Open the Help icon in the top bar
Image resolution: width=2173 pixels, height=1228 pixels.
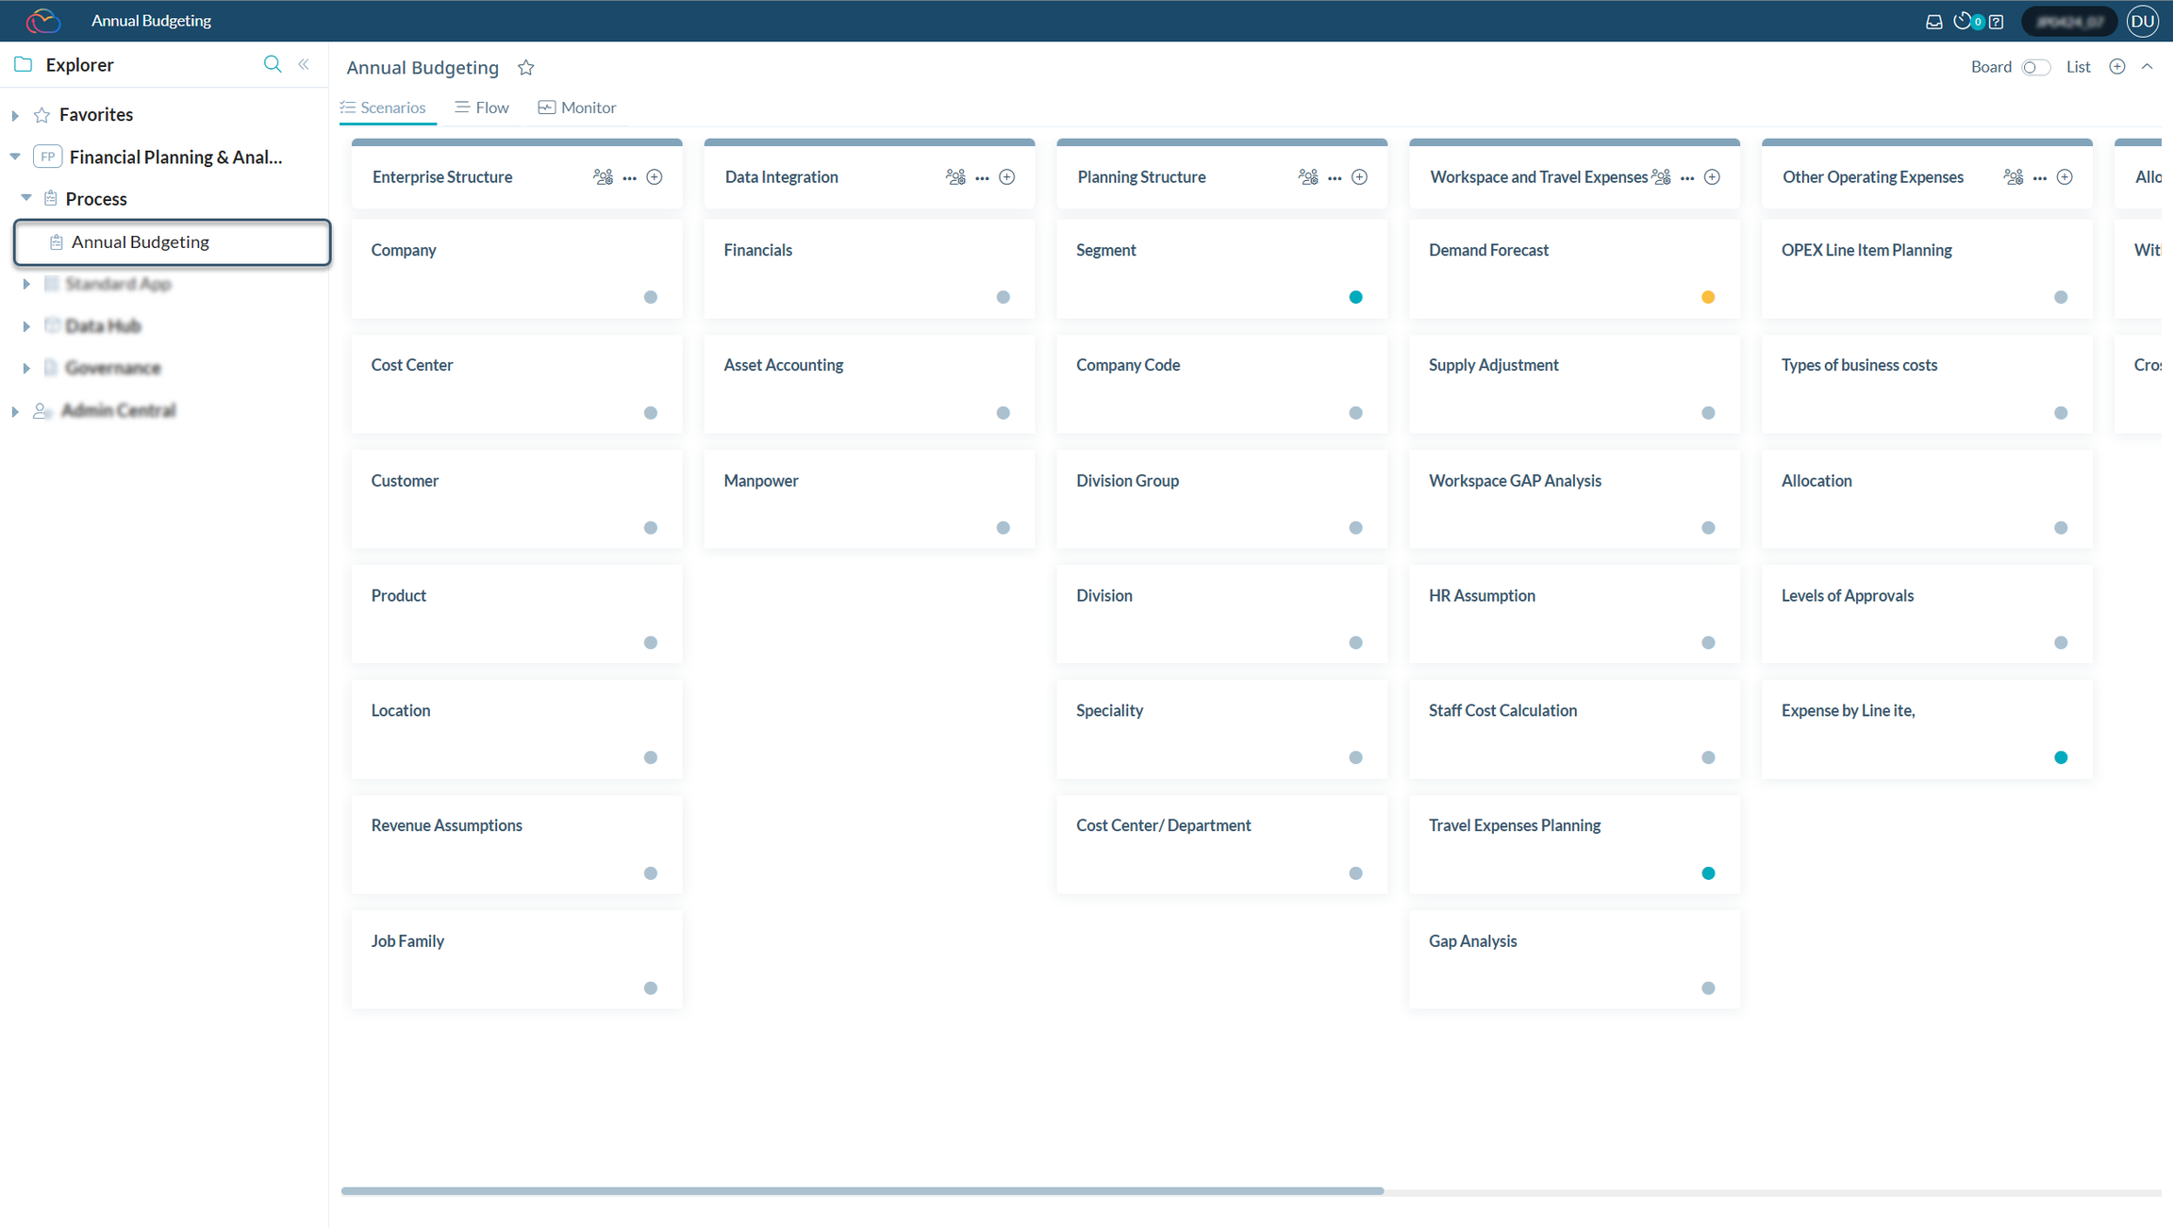(x=1997, y=21)
